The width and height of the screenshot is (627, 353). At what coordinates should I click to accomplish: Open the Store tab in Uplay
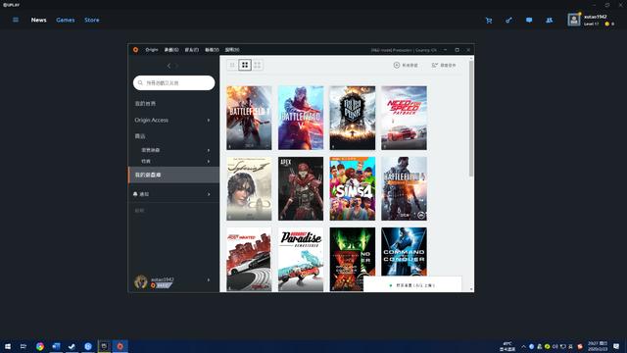click(91, 20)
